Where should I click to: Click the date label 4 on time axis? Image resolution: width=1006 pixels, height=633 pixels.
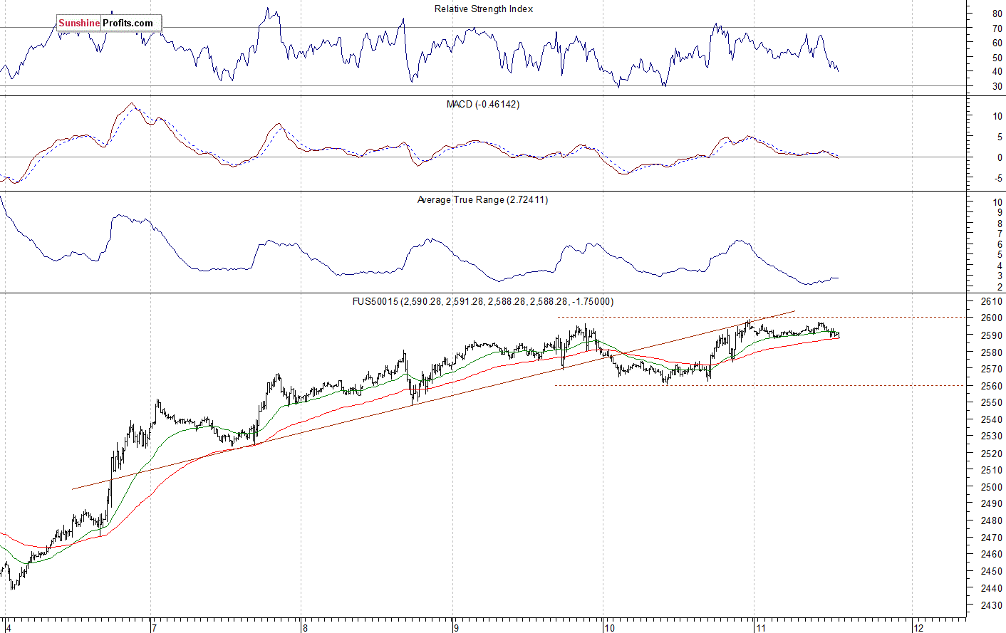point(9,628)
